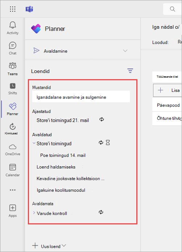Click the Avaldatud section heading
The height and width of the screenshot is (252, 182).
tap(42, 134)
